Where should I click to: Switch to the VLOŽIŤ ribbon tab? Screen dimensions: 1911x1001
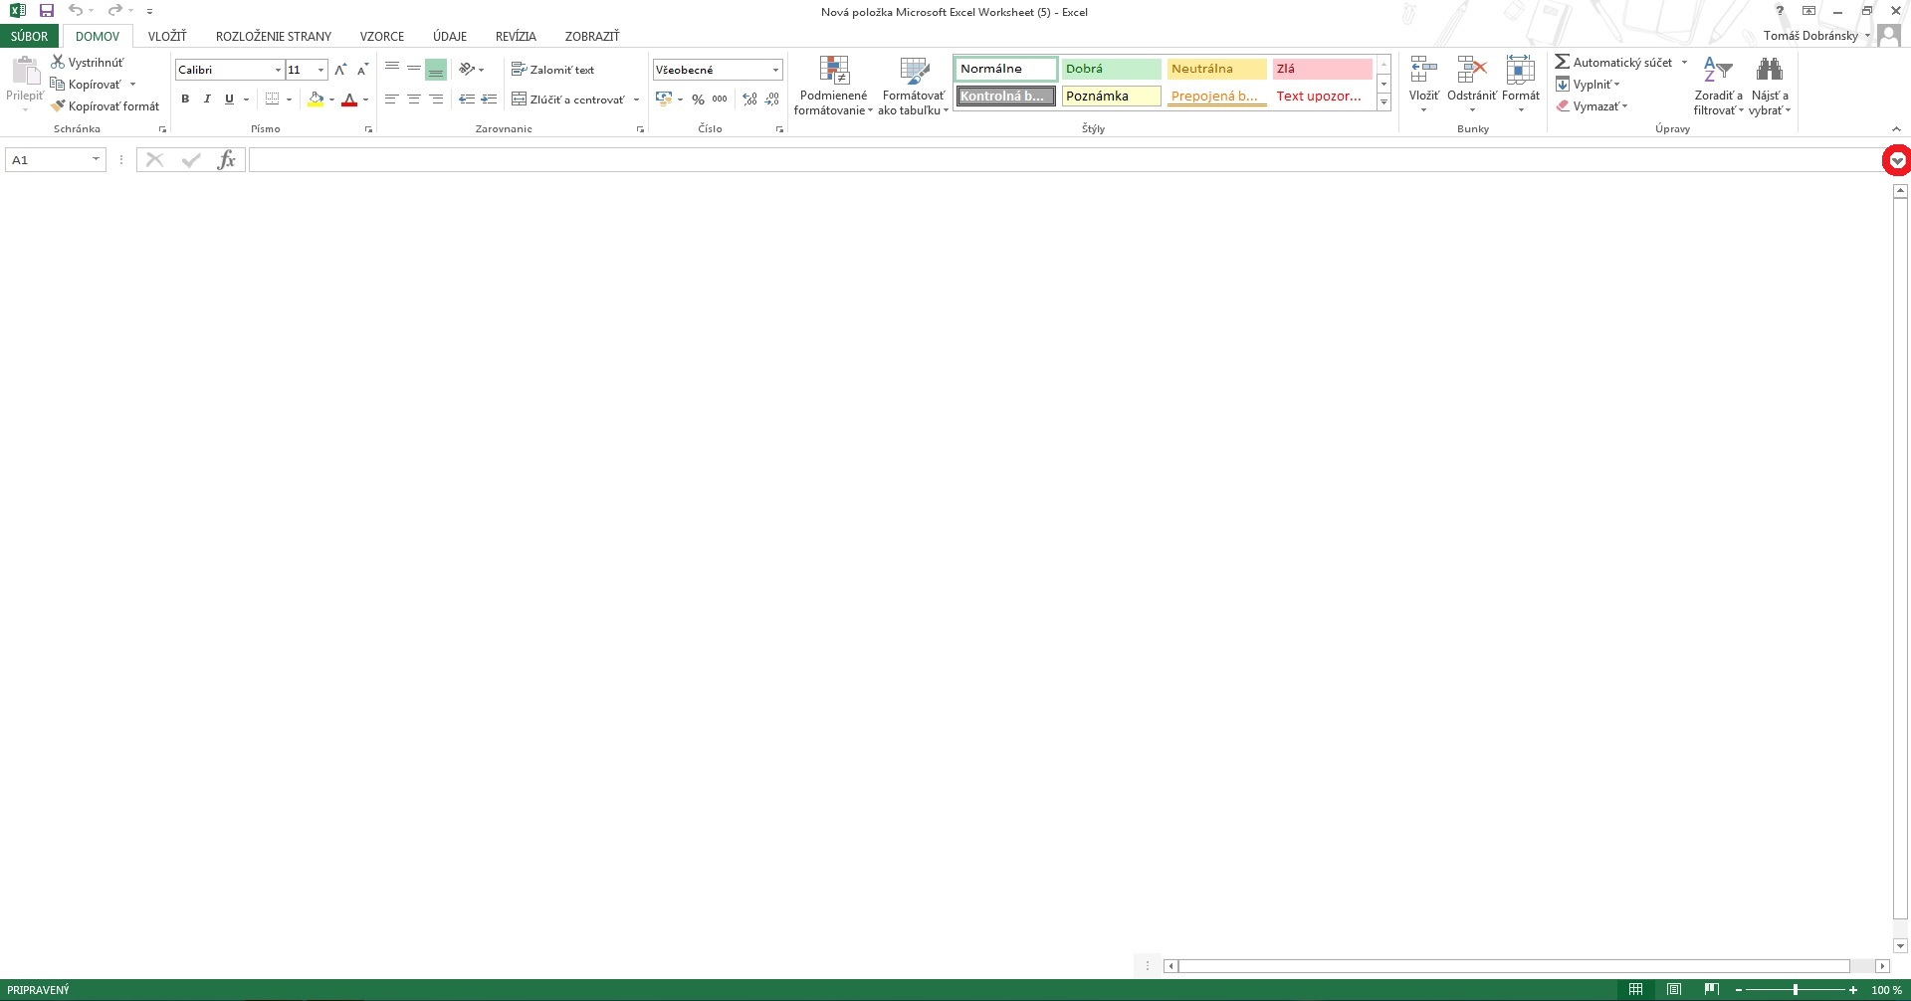click(x=167, y=36)
